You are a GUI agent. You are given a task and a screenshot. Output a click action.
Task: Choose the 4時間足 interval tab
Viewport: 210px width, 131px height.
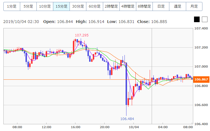tap(128, 6)
